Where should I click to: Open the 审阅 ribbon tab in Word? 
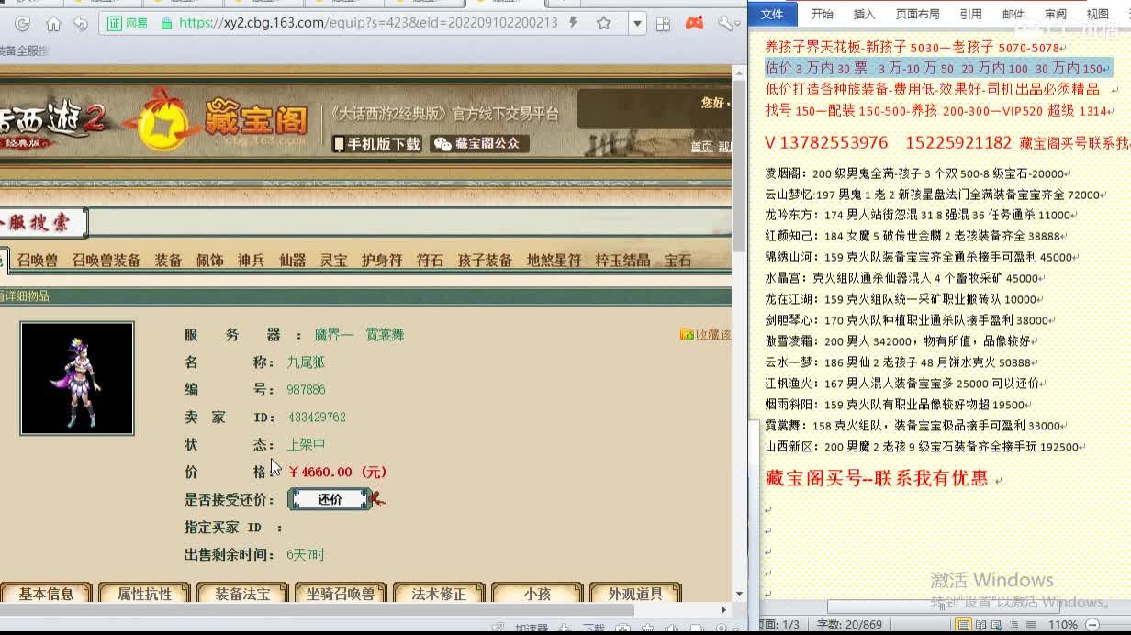[1056, 14]
